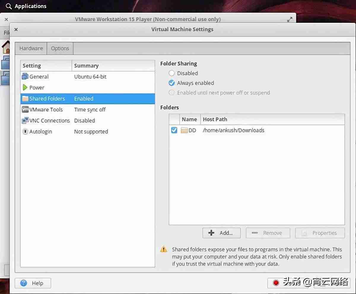Switch to the Hardware tab

[31, 48]
